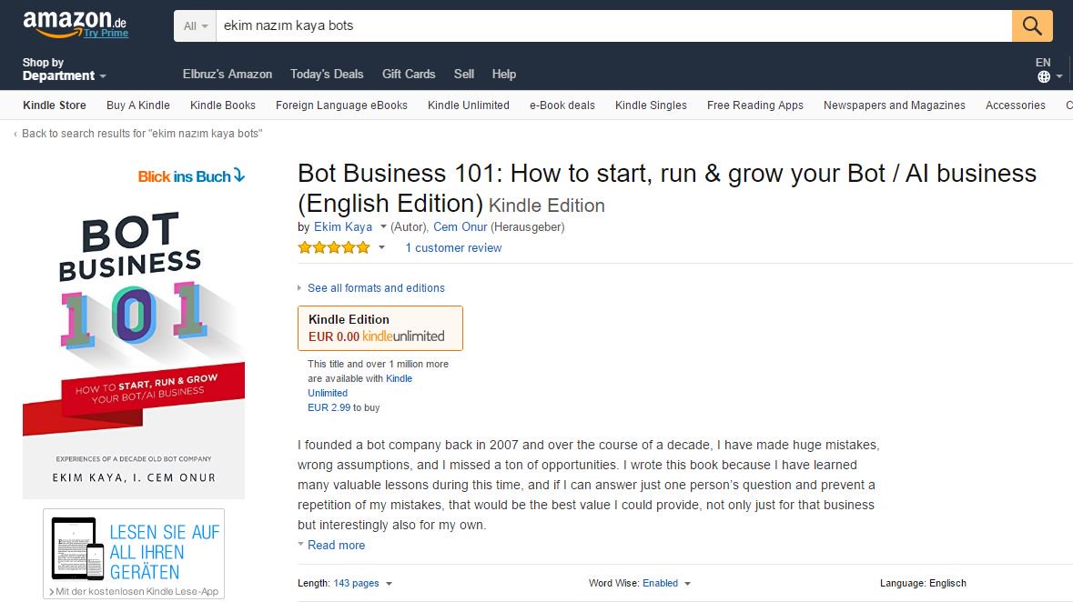The image size is (1073, 602).
Task: Open Newspapers and Magazines tab
Action: pos(895,105)
